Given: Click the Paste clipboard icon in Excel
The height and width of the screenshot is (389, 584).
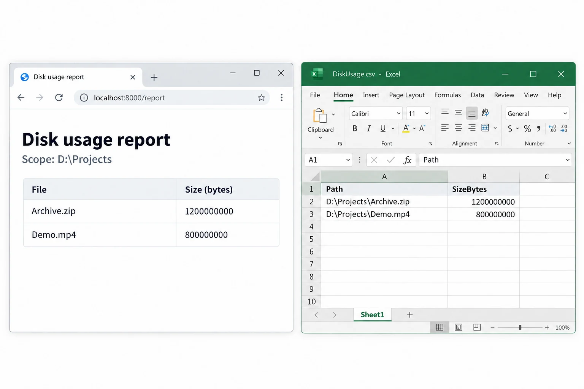Looking at the screenshot, I should (320, 116).
